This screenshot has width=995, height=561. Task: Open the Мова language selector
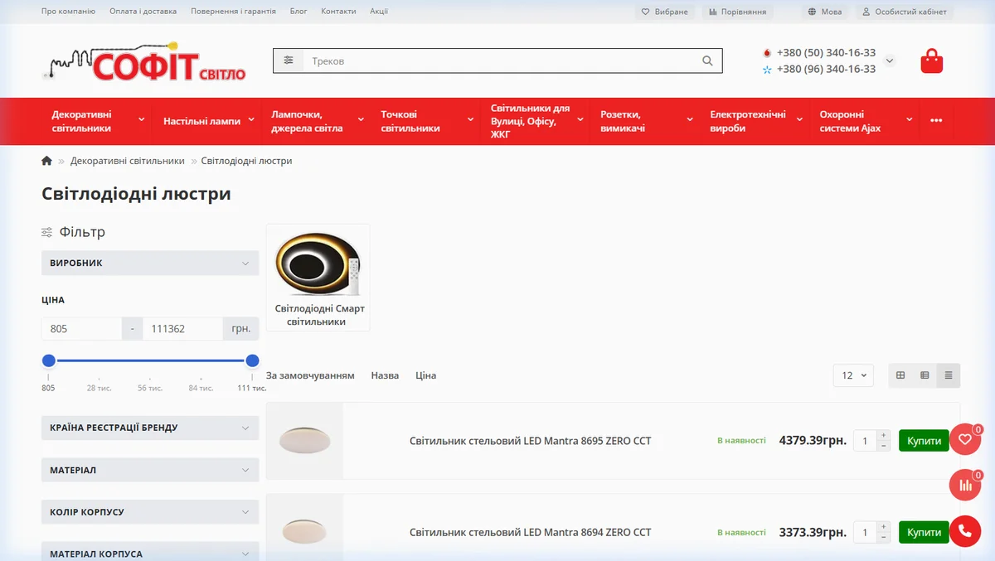825,12
